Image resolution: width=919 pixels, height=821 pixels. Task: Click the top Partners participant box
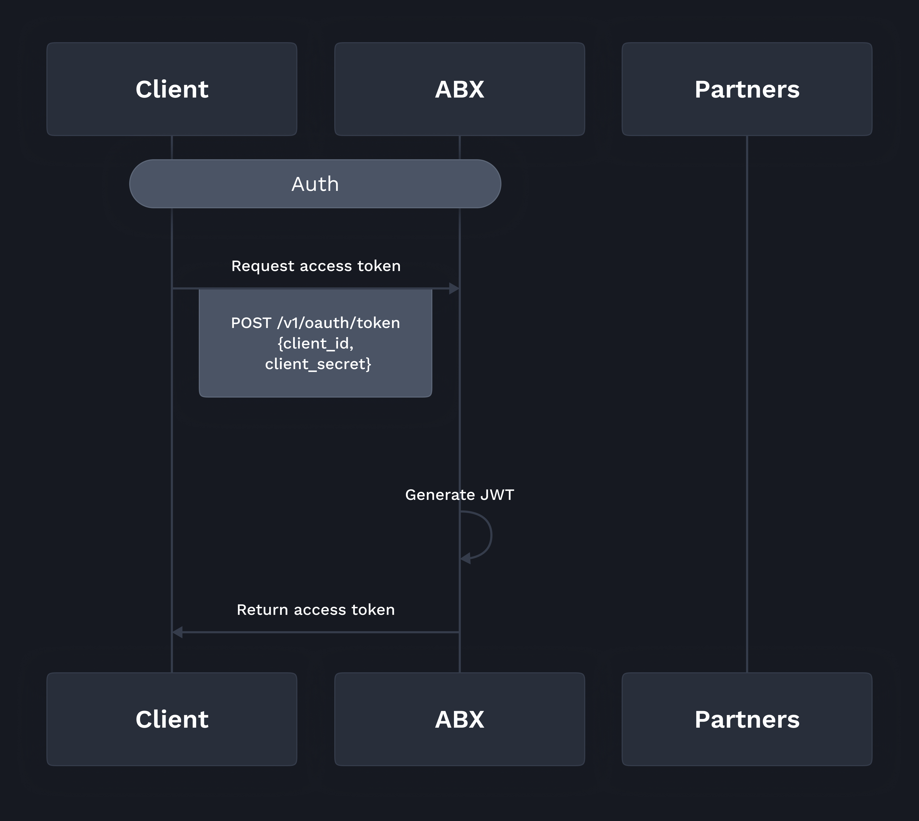tap(747, 89)
